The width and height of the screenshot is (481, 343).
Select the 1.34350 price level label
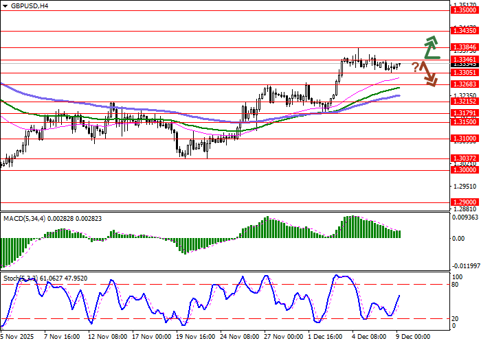[x=465, y=31]
